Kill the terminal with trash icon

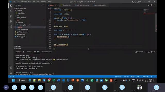pos(152,52)
